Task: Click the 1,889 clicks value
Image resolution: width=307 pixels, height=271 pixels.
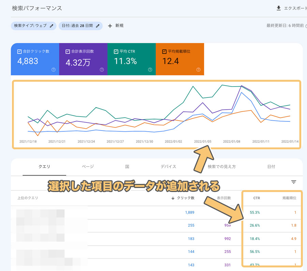Action: tap(190, 212)
